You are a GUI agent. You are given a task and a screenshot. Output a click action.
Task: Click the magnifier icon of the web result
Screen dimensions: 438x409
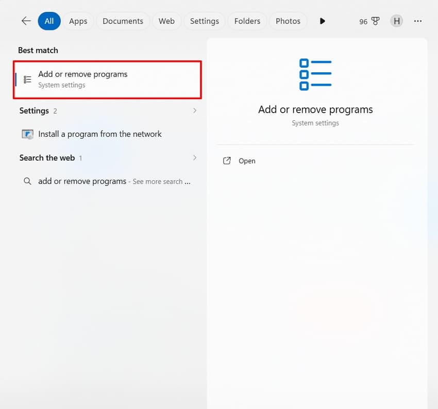point(27,181)
